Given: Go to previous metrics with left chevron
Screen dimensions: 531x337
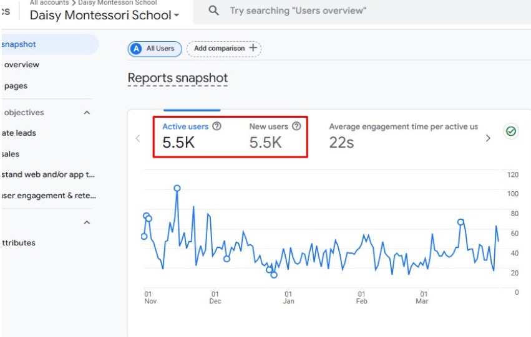Looking at the screenshot, I should (138, 138).
